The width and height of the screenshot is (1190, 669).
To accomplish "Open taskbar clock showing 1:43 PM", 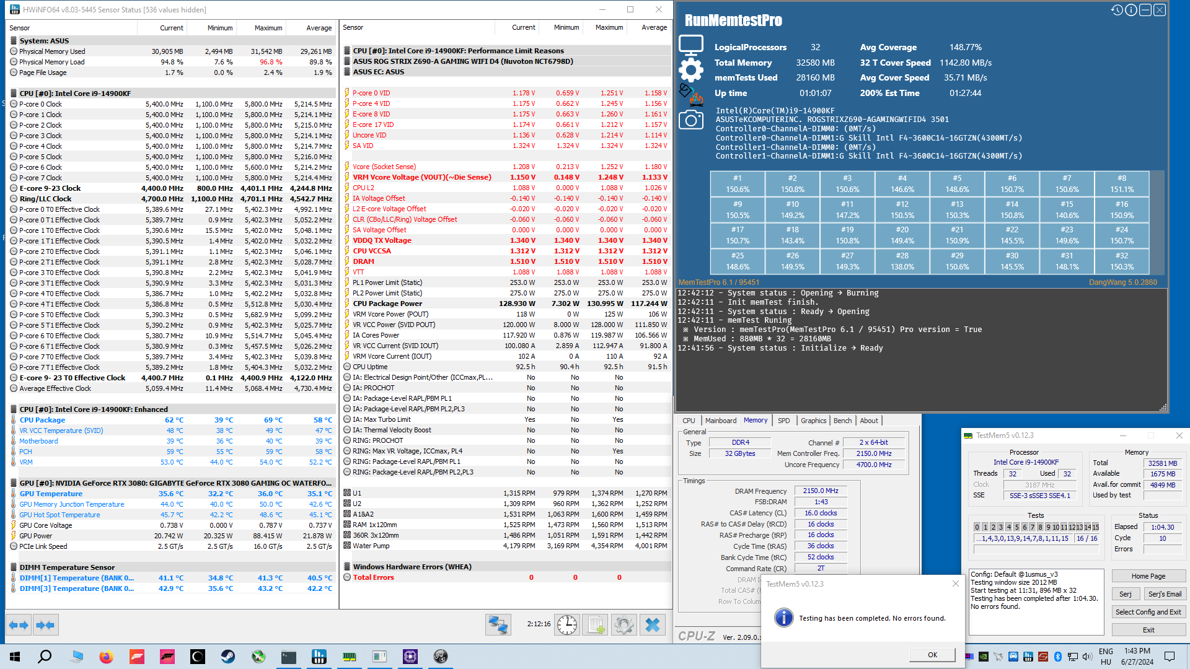I will pyautogui.click(x=1137, y=657).
